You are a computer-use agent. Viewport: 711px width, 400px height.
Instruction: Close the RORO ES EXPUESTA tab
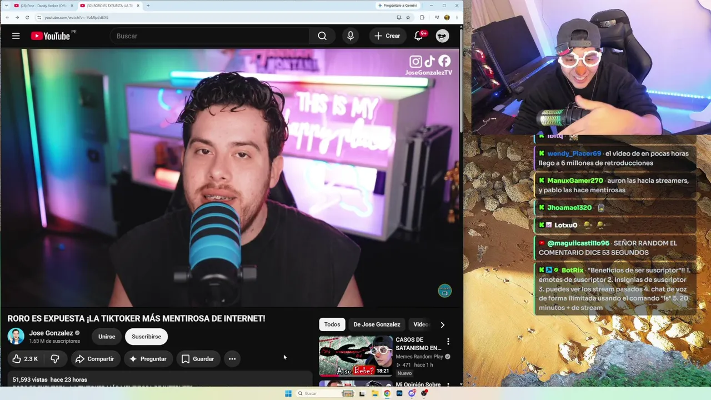[138, 6]
